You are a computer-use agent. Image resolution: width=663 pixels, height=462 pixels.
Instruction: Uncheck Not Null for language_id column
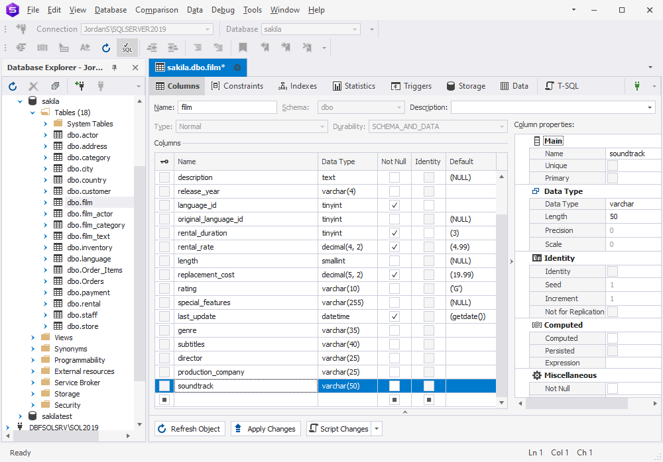point(394,205)
